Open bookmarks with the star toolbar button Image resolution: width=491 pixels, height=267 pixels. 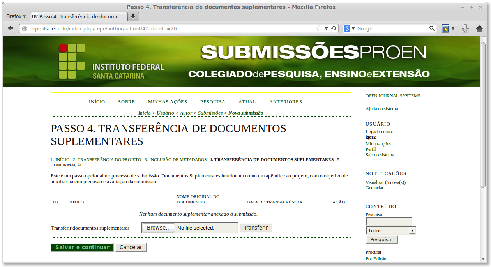pos(445,28)
